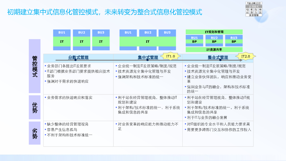Select the 绩效 cell in the navigation map
This screenshot has height=161, width=286.
260,10
